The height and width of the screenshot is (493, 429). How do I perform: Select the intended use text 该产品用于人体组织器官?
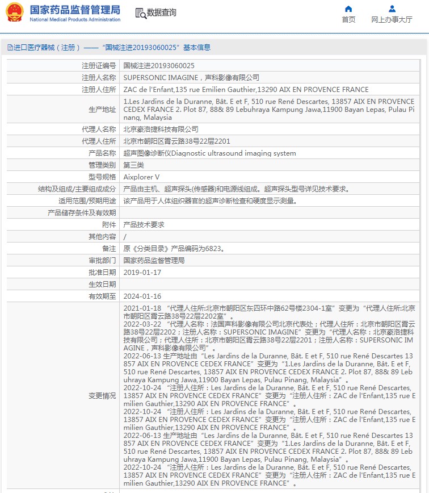210,201
